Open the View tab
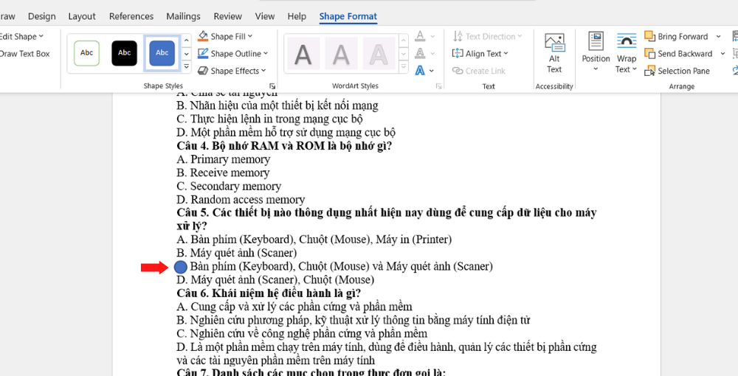This screenshot has width=738, height=376. tap(265, 16)
